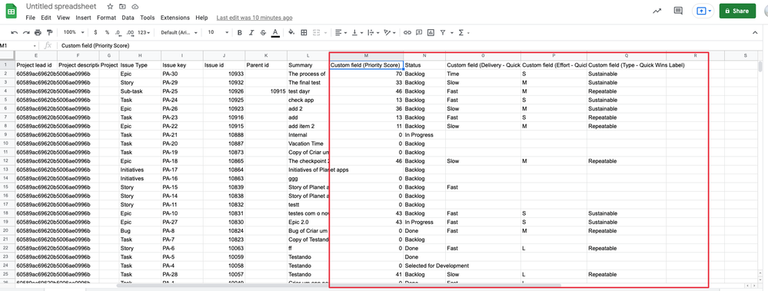This screenshot has height=291, width=768.
Task: Open the Last edit was 10 minutes ago link
Action: (254, 18)
